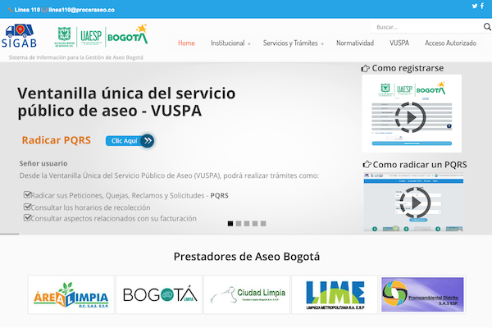Image resolution: width=492 pixels, height=328 pixels.
Task: Click the Prestadores de Aseo Bogotá heading
Action: pos(247,257)
